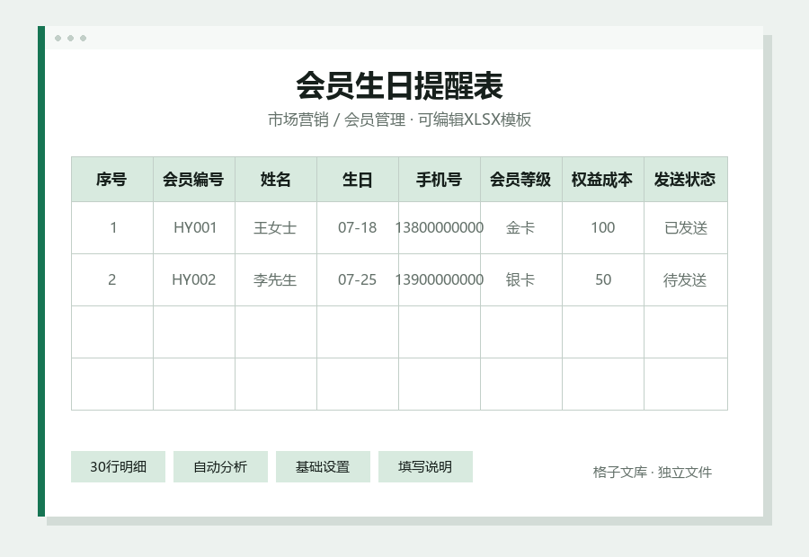Click the 会员等级 column header
This screenshot has width=809, height=557.
tap(521, 180)
